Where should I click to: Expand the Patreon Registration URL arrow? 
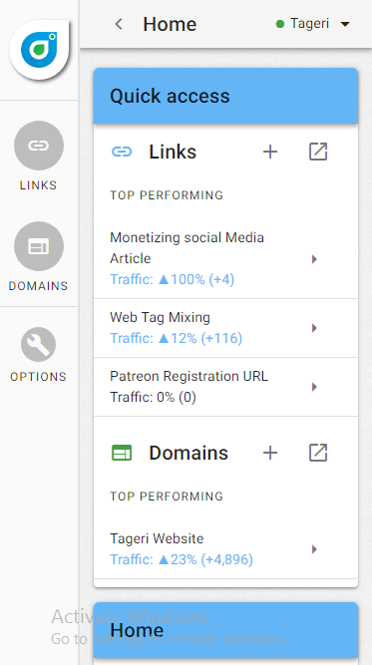(x=314, y=387)
